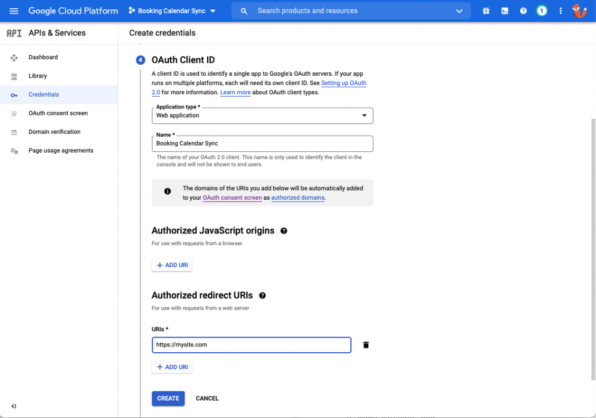
Task: Open notifications badge showing 1
Action: tap(542, 10)
